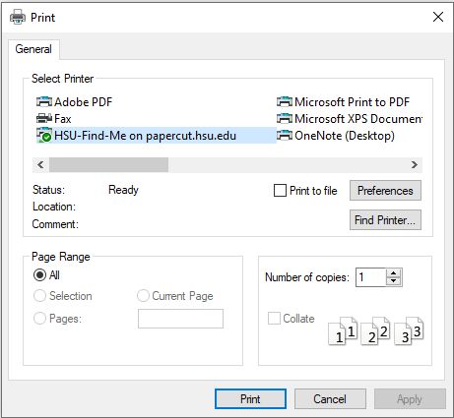
Task: Select the Fax printer icon
Action: (x=44, y=118)
